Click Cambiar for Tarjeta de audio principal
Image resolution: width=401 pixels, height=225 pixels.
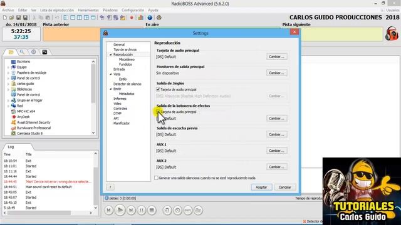pos(276,57)
